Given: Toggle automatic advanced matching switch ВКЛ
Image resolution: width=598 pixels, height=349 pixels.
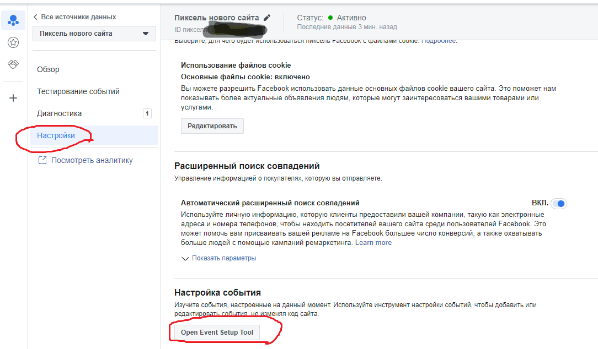Looking at the screenshot, I should pyautogui.click(x=559, y=204).
